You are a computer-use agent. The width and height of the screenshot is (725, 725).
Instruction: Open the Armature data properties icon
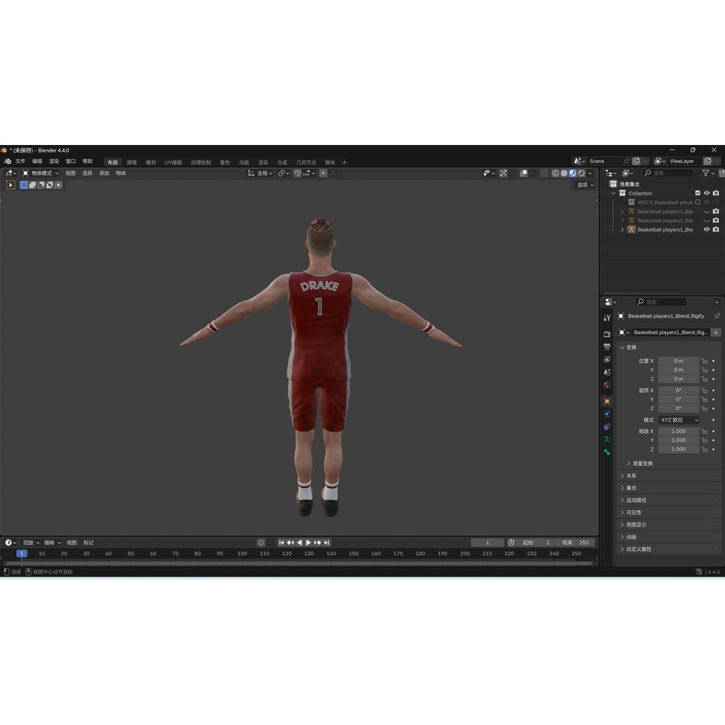click(607, 439)
